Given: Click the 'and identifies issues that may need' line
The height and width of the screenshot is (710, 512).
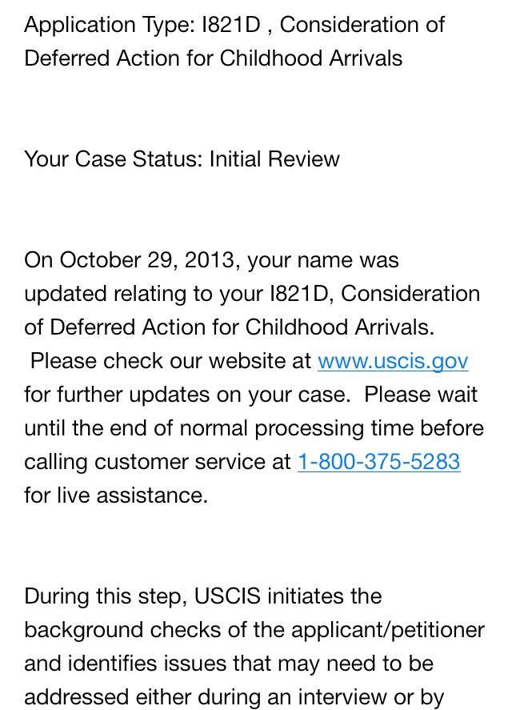Looking at the screenshot, I should coord(229,664).
